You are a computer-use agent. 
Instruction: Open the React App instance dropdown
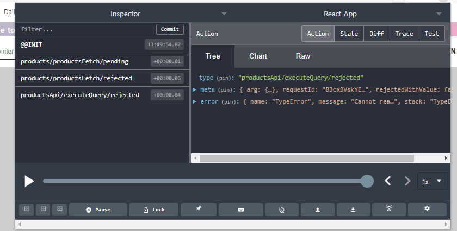tap(439, 14)
